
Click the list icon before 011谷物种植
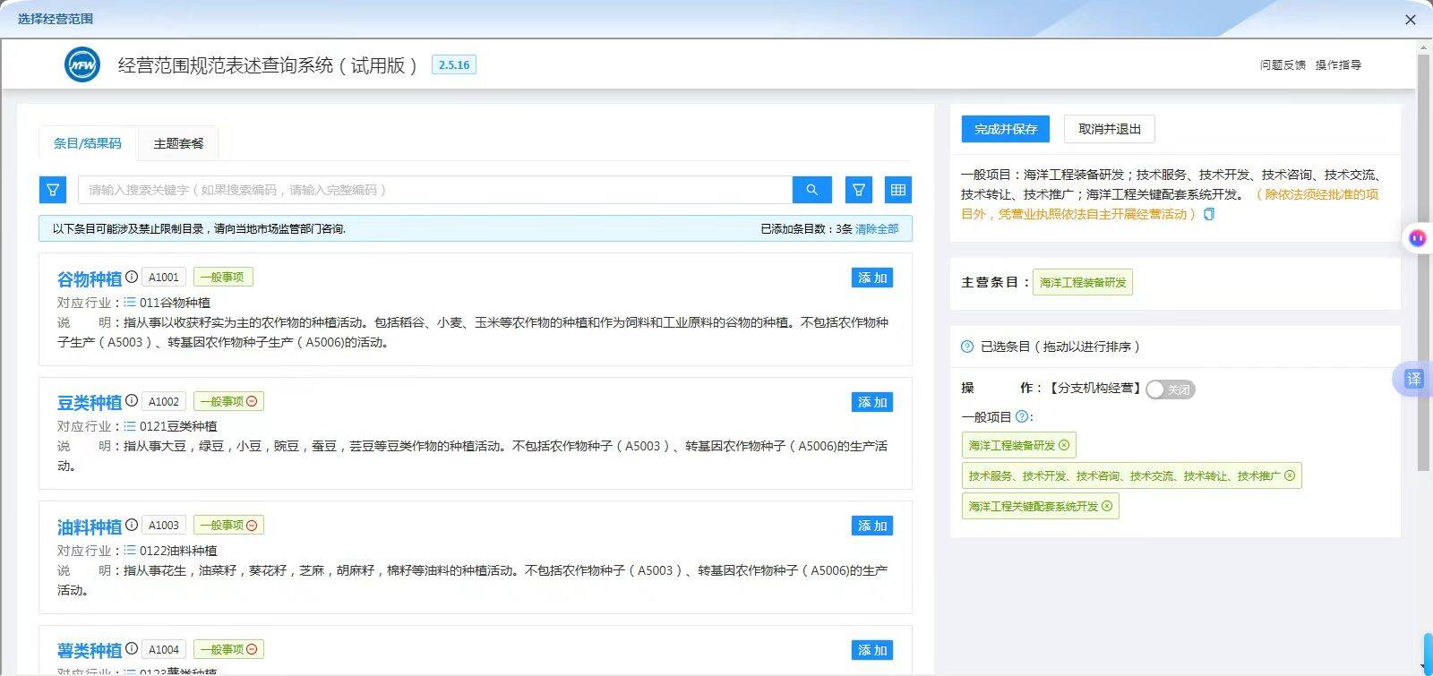130,303
